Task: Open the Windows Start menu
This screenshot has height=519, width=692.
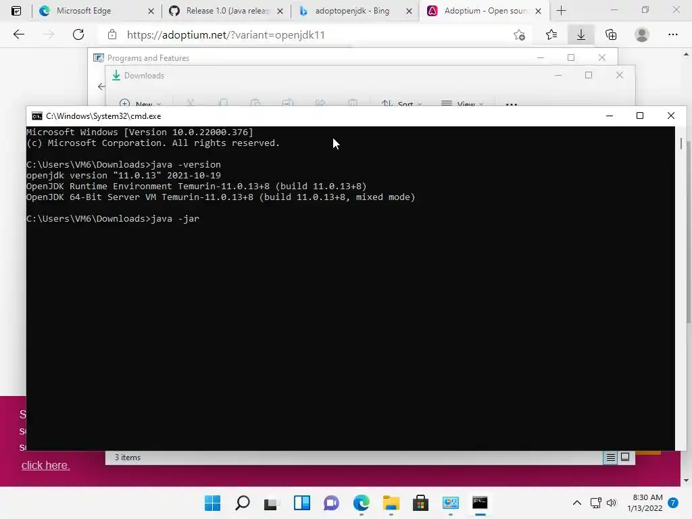Action: point(212,503)
